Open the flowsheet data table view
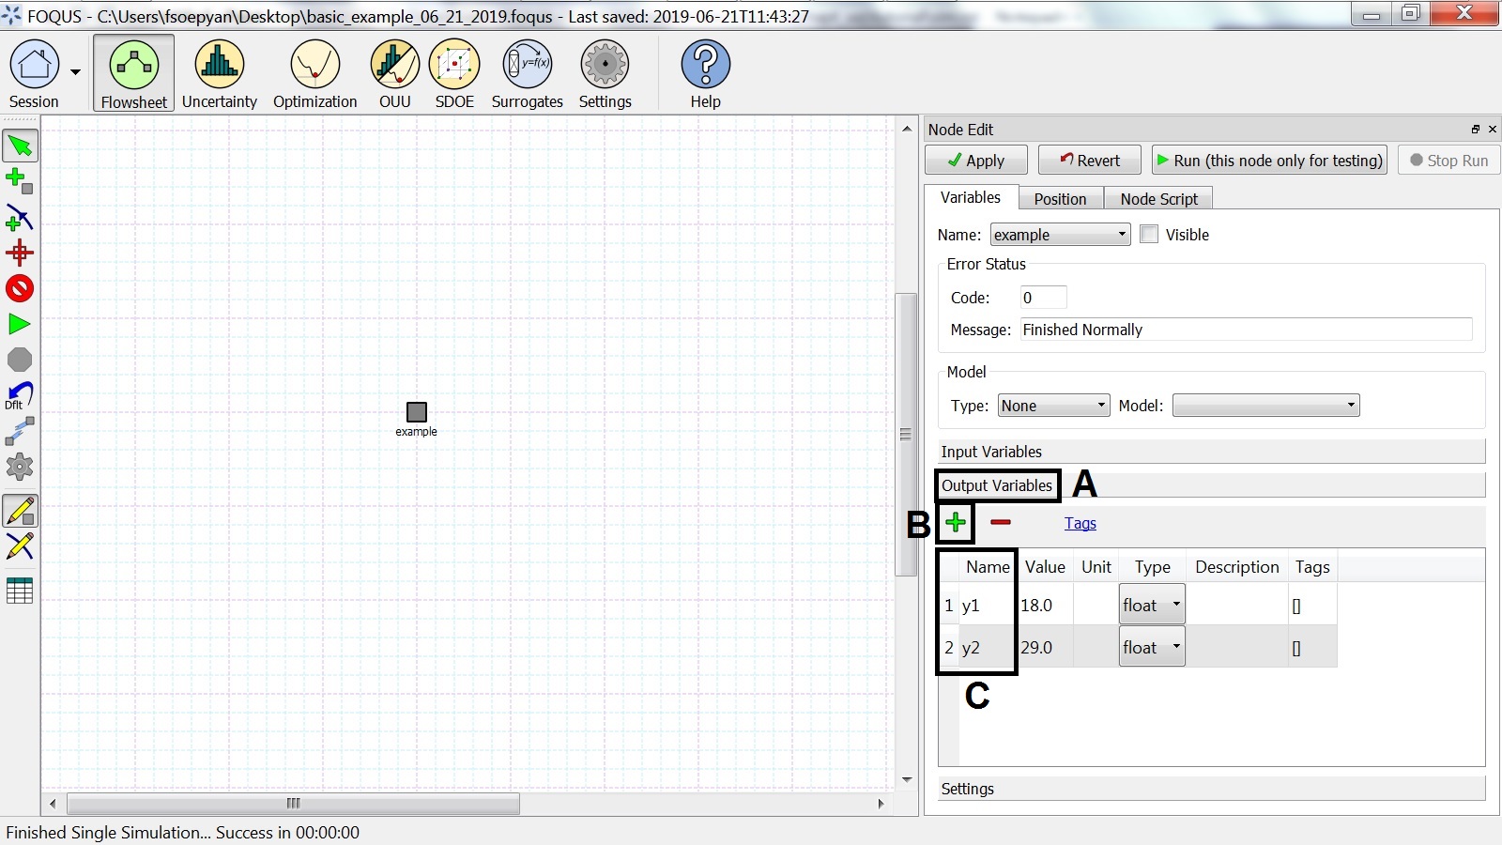This screenshot has width=1502, height=845. (19, 591)
